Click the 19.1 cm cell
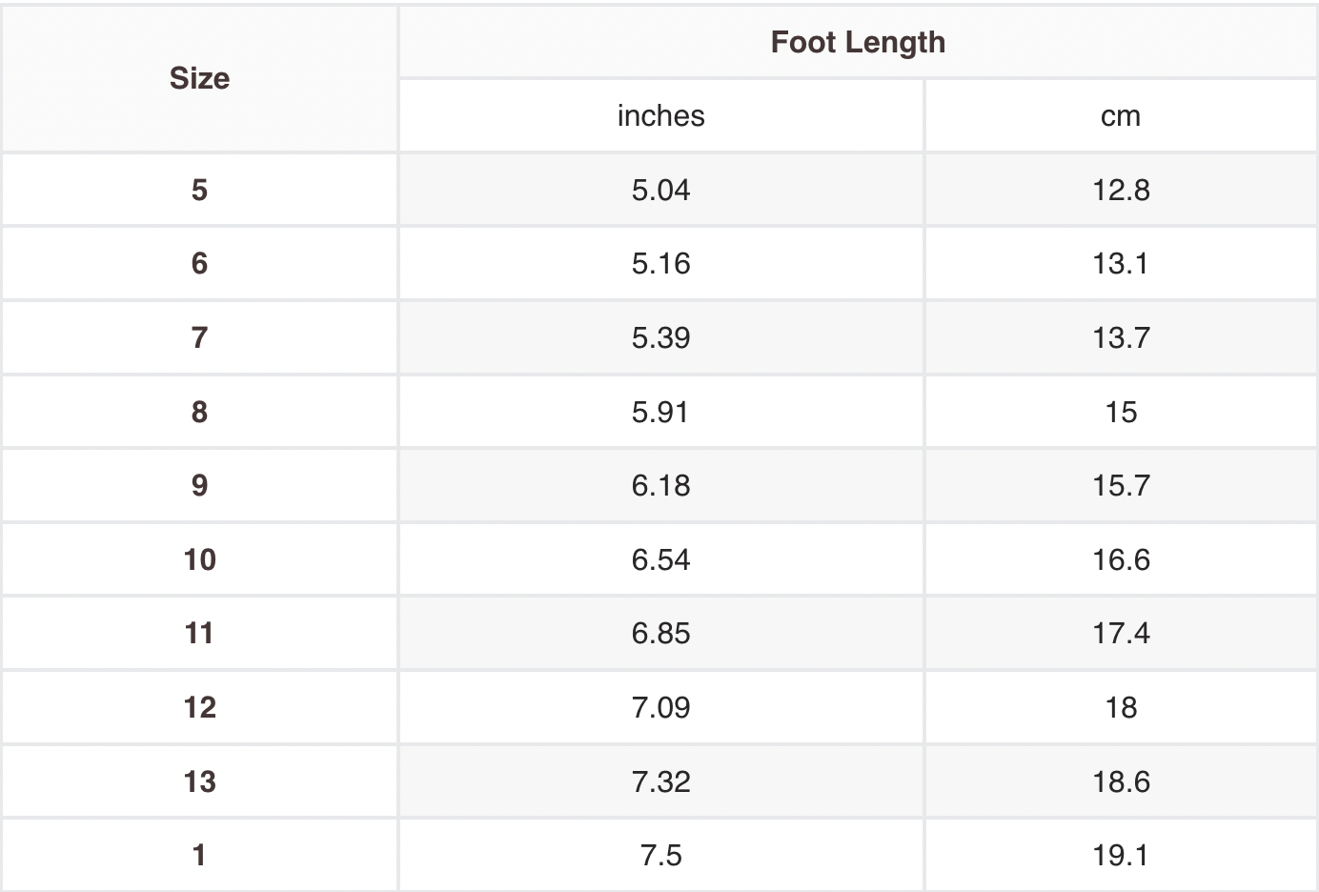 point(1121,855)
